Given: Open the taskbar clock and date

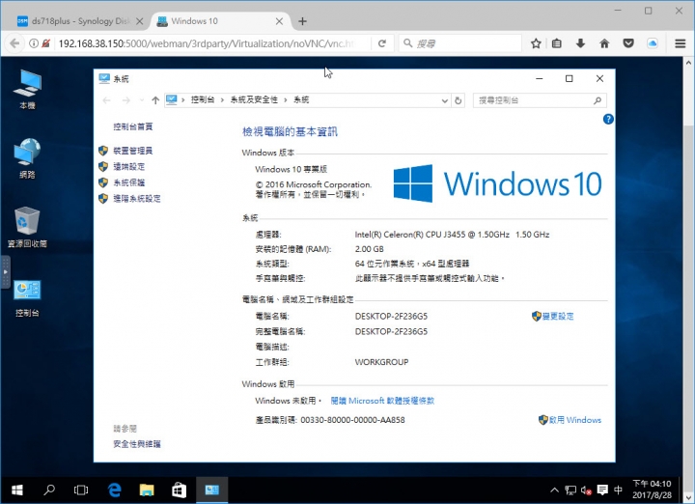Looking at the screenshot, I should pos(652,490).
